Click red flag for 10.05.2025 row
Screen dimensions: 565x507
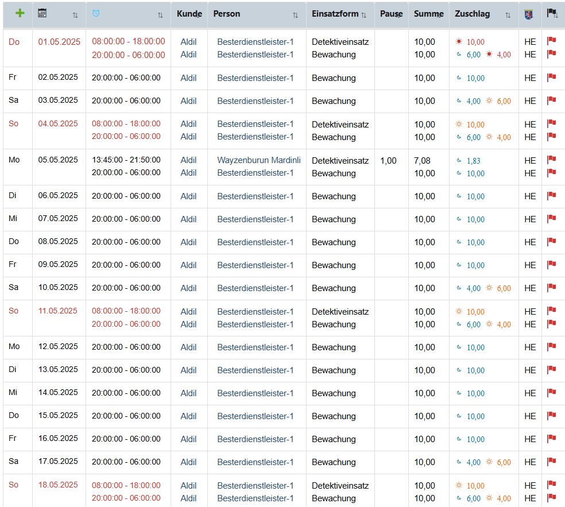pyautogui.click(x=551, y=288)
